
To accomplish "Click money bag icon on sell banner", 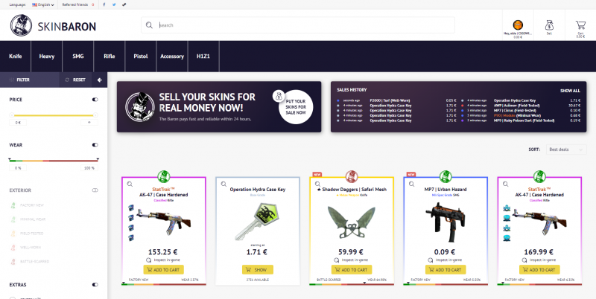I will point(279,96).
